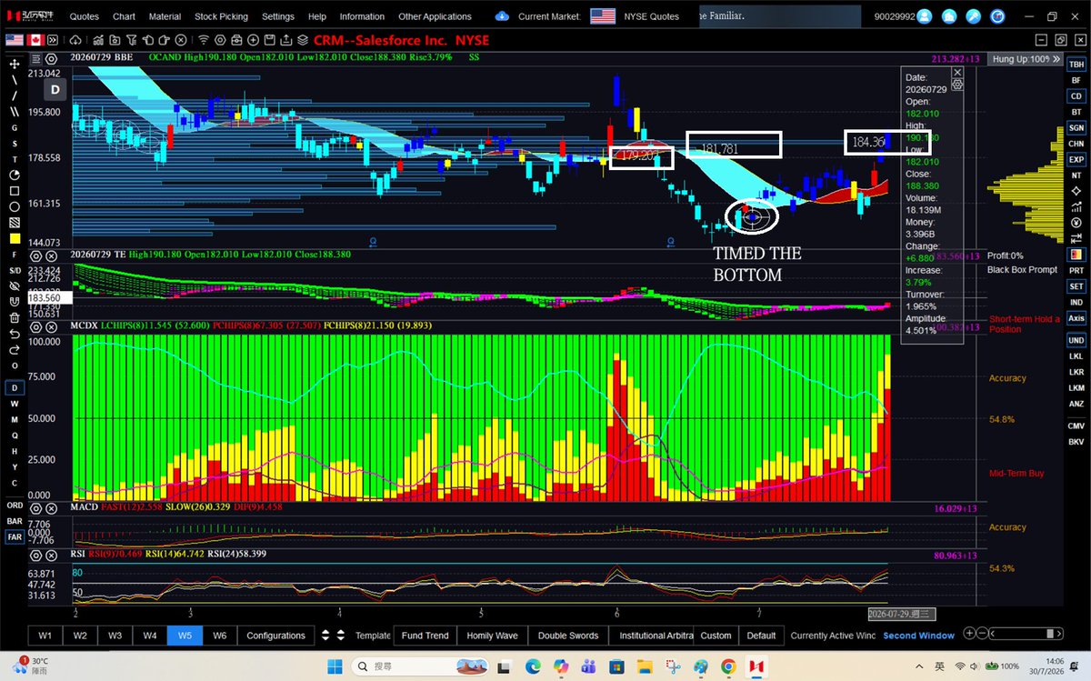
Task: Apply the Double Swords template
Action: (568, 636)
